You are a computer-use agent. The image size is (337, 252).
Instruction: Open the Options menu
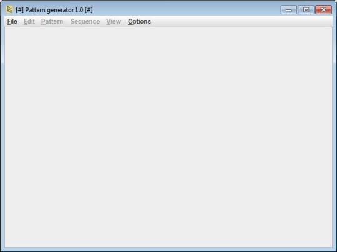[139, 21]
